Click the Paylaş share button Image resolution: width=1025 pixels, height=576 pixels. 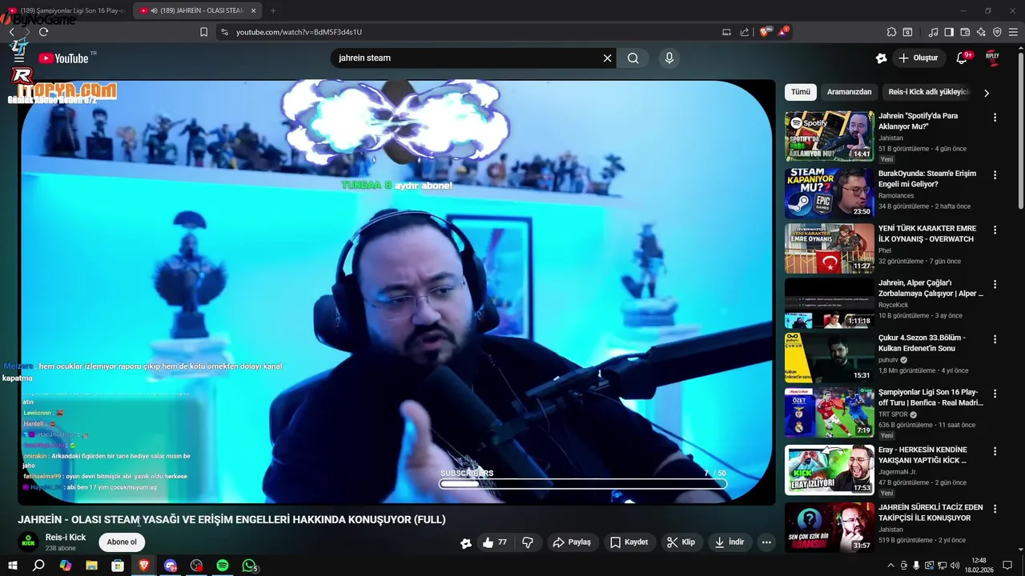pyautogui.click(x=572, y=542)
